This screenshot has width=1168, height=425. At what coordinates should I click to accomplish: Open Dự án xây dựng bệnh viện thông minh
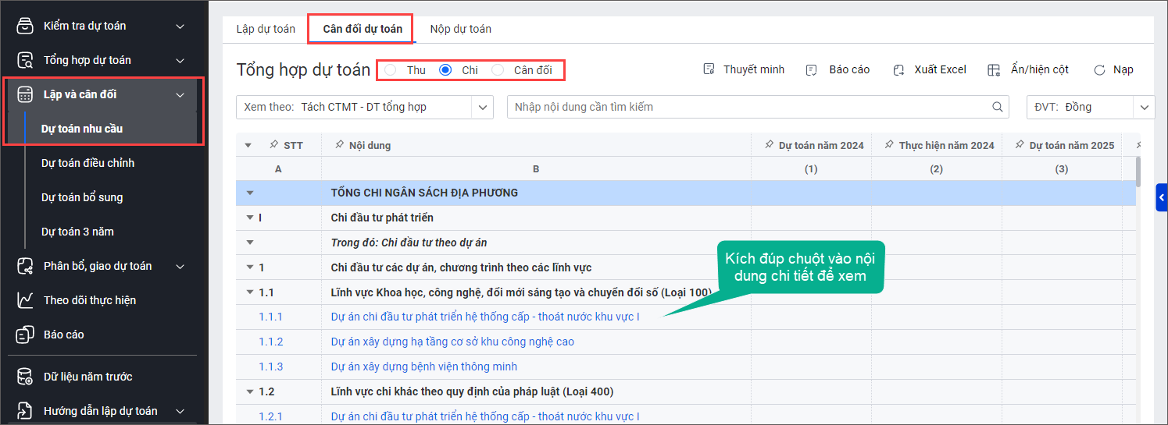tap(423, 367)
